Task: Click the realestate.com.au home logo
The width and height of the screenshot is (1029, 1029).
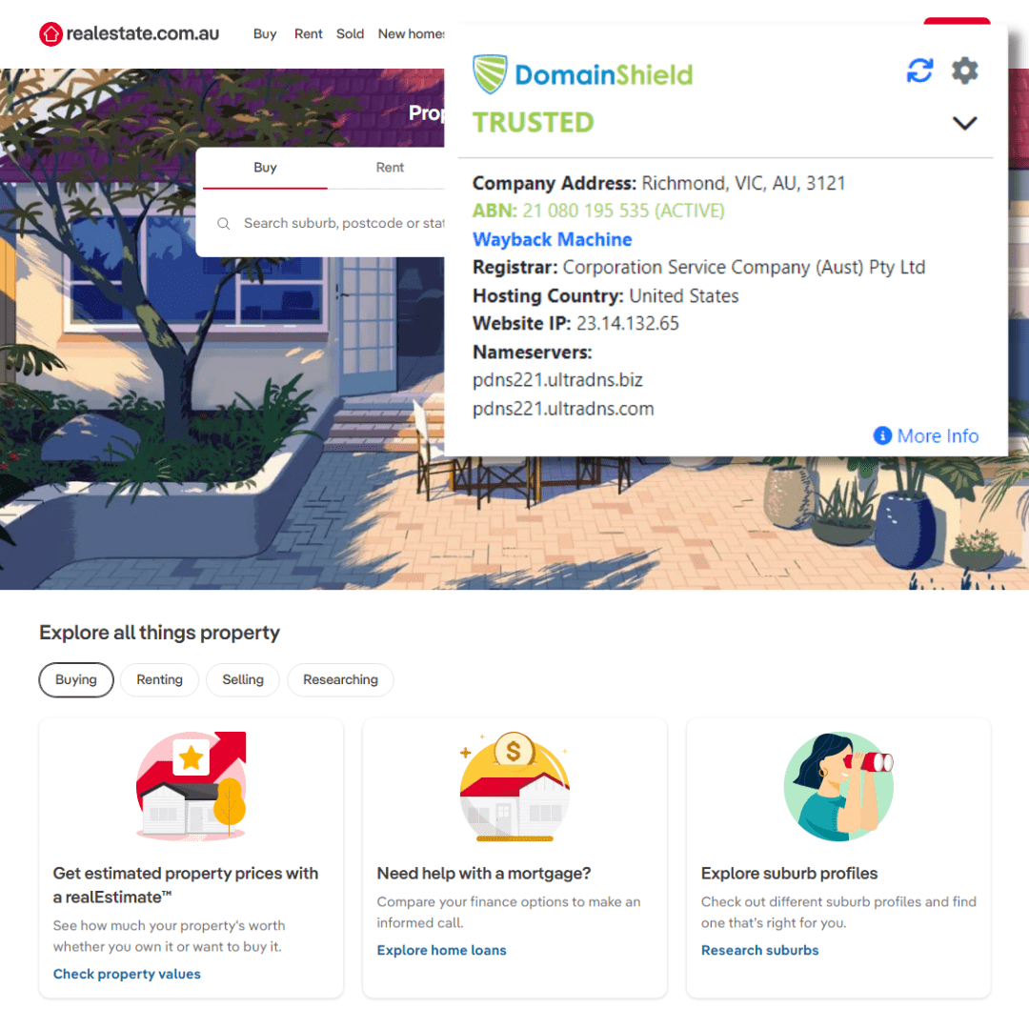Action: [130, 33]
